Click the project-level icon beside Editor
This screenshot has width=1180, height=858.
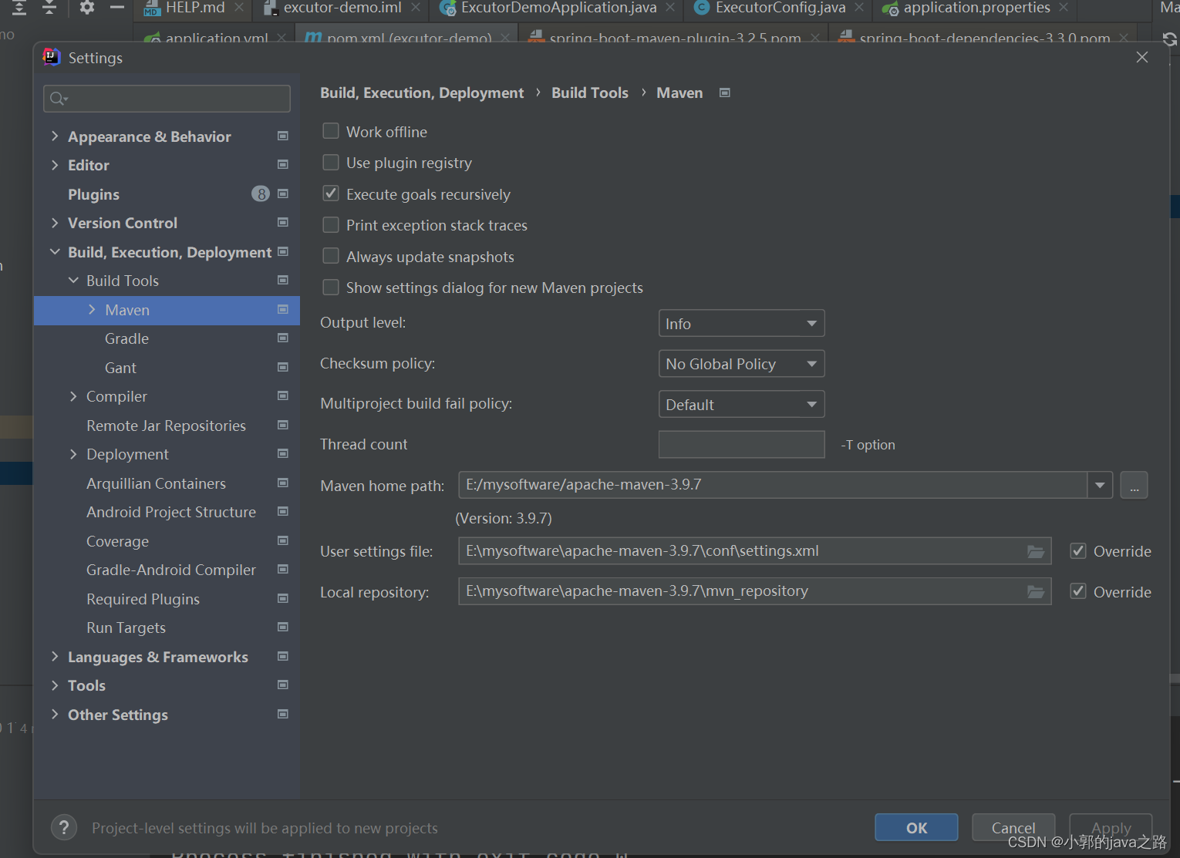coord(283,165)
